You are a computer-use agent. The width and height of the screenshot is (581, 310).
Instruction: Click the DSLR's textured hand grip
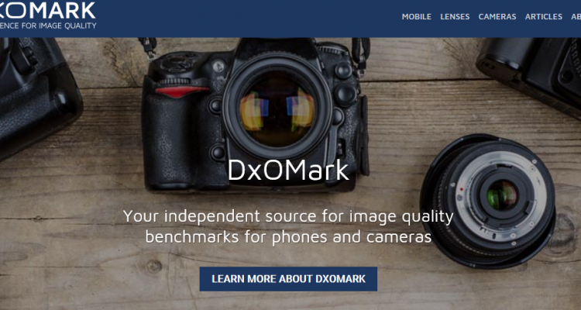169,137
